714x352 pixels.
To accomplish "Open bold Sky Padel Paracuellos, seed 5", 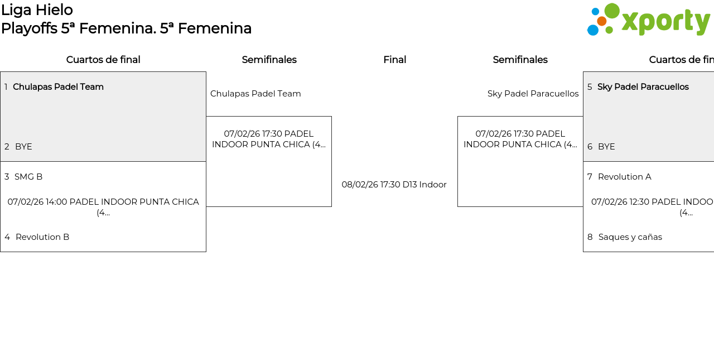I will (x=643, y=87).
